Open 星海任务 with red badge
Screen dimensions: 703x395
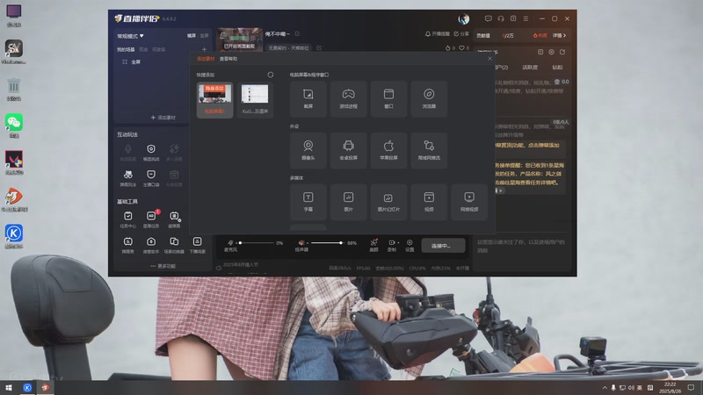[151, 219]
